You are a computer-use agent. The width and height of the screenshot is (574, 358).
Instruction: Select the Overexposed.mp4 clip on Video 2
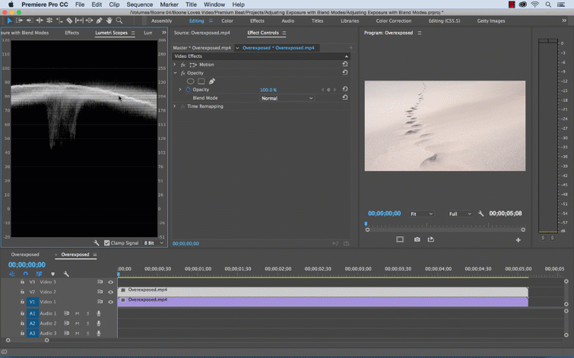[x=323, y=292]
